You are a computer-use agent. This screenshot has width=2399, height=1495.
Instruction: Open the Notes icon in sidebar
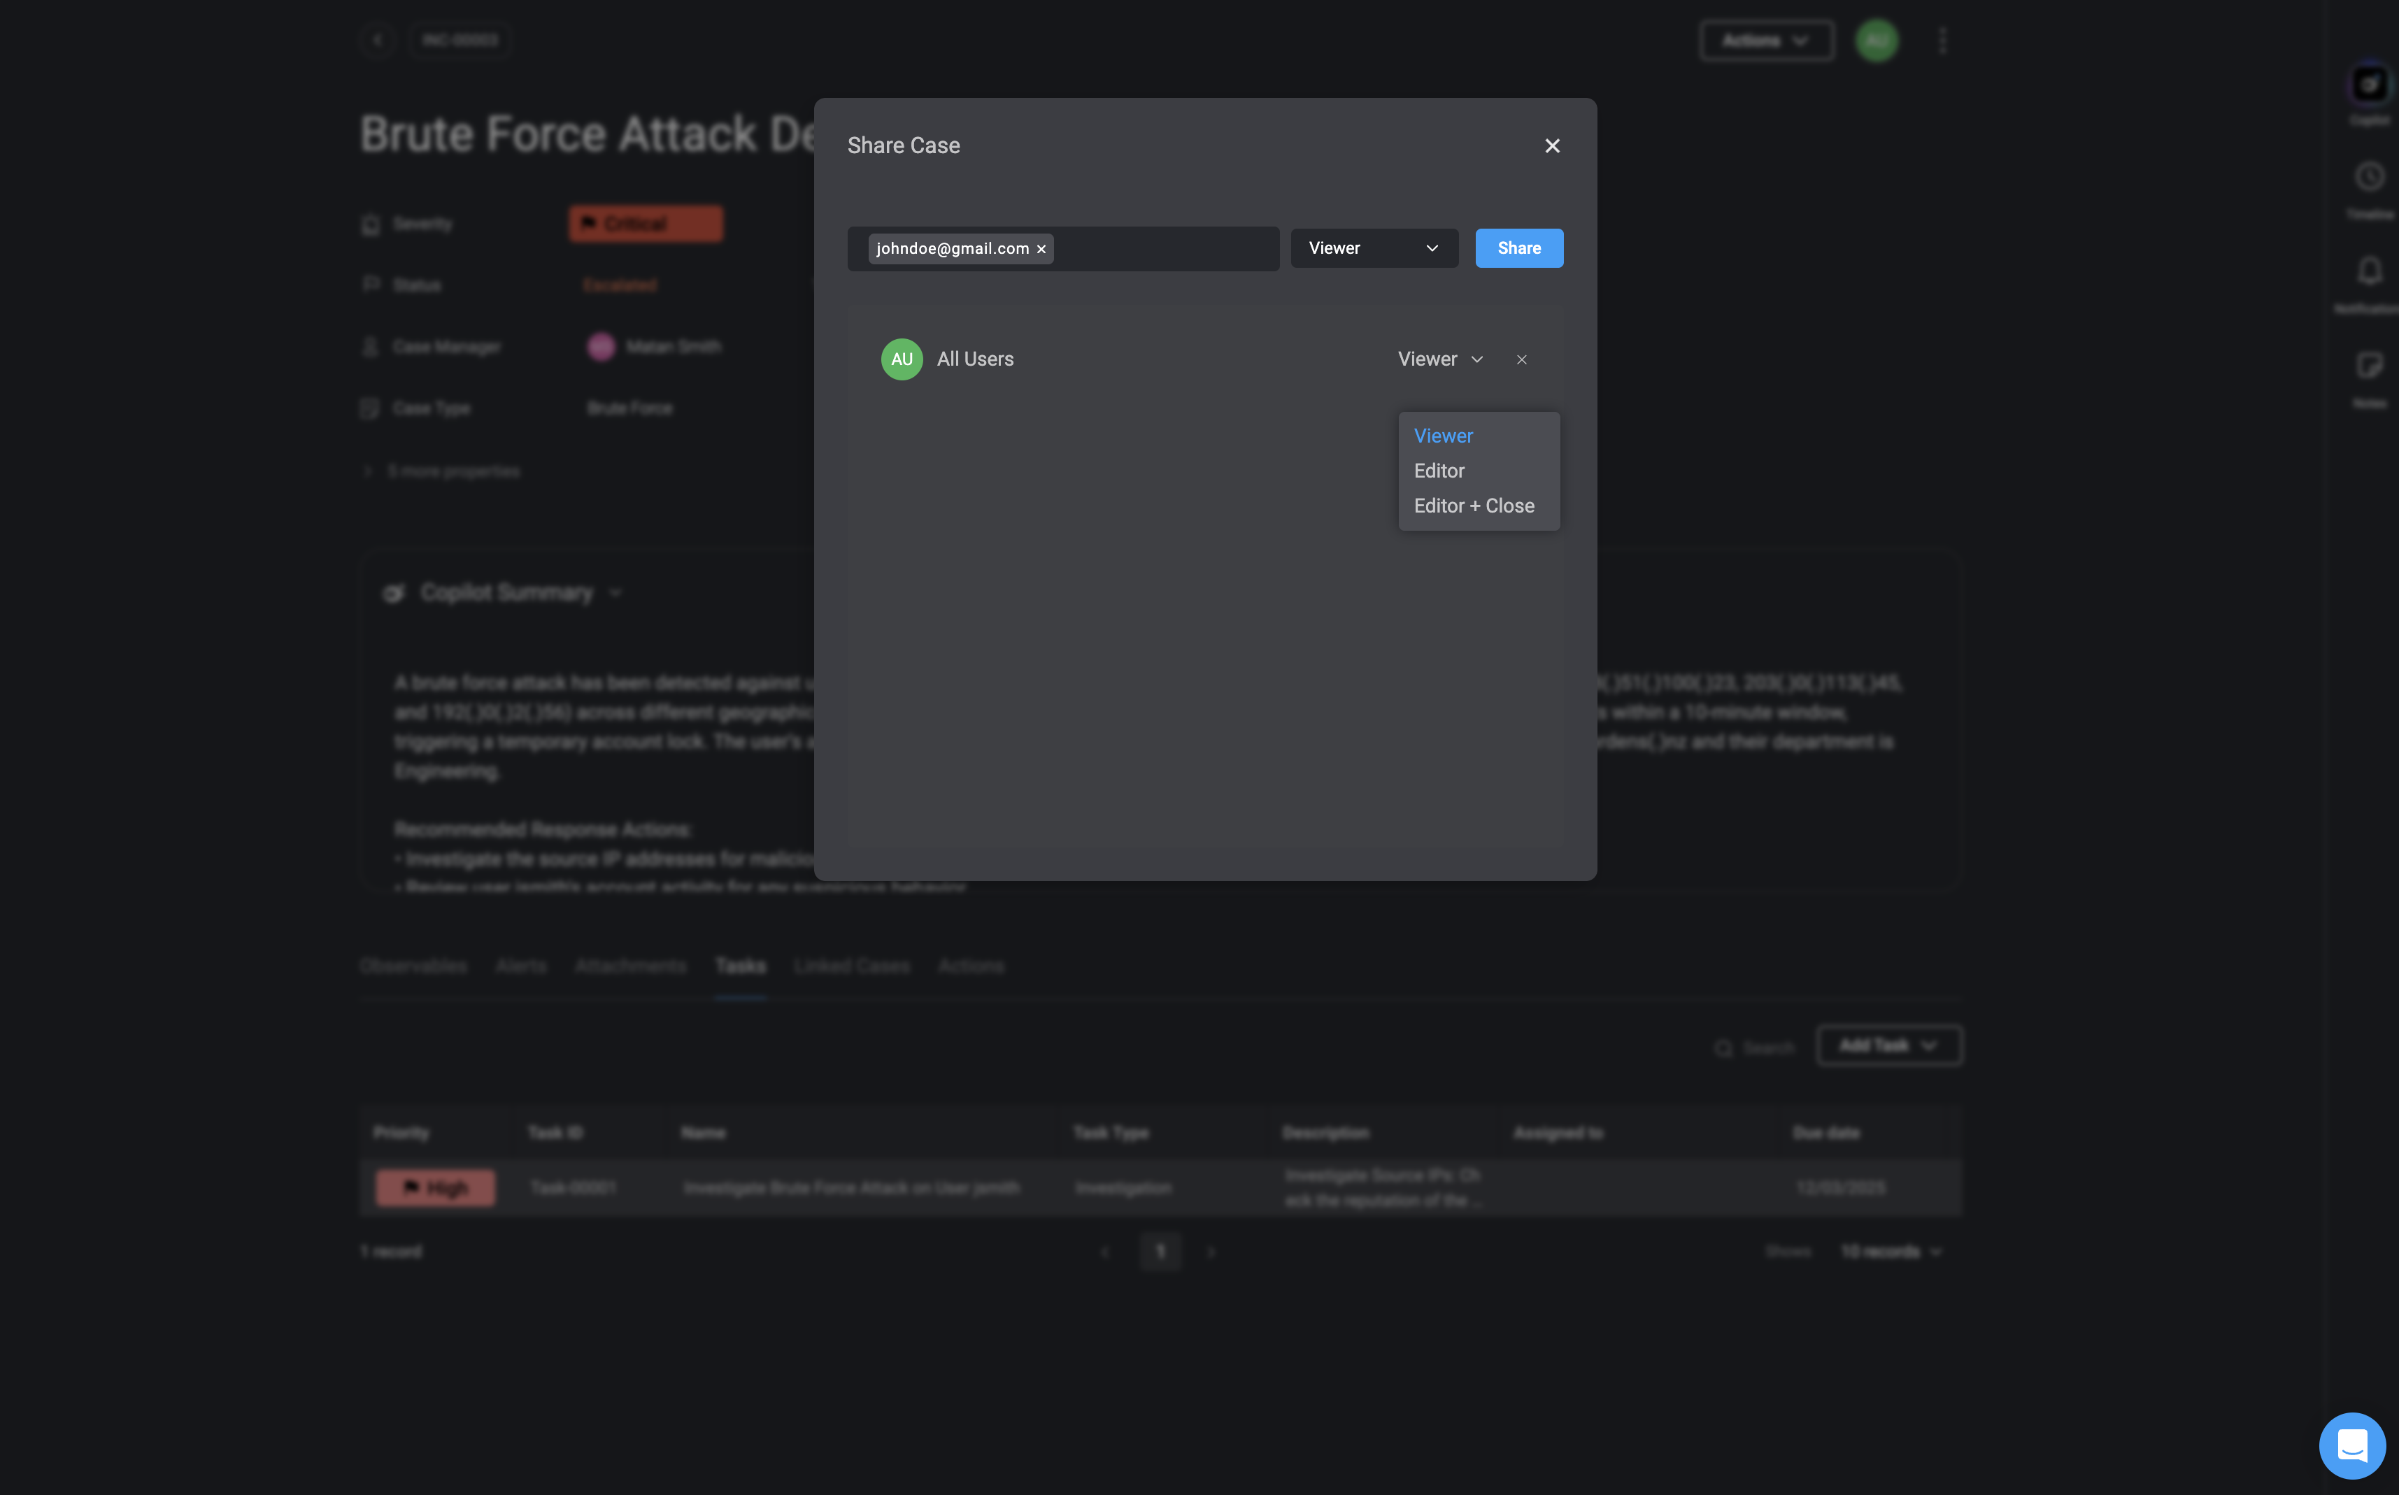click(x=2370, y=366)
